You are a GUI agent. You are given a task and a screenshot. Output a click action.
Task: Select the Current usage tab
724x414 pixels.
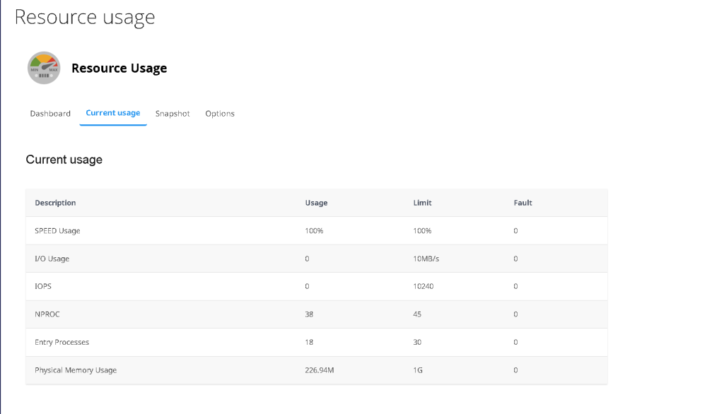click(113, 113)
